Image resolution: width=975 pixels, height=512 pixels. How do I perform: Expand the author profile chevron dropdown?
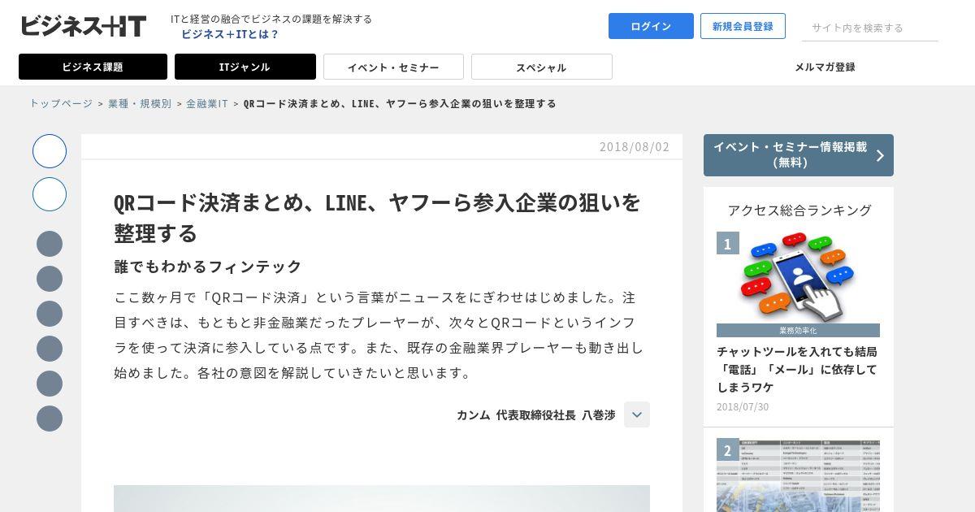click(x=637, y=414)
